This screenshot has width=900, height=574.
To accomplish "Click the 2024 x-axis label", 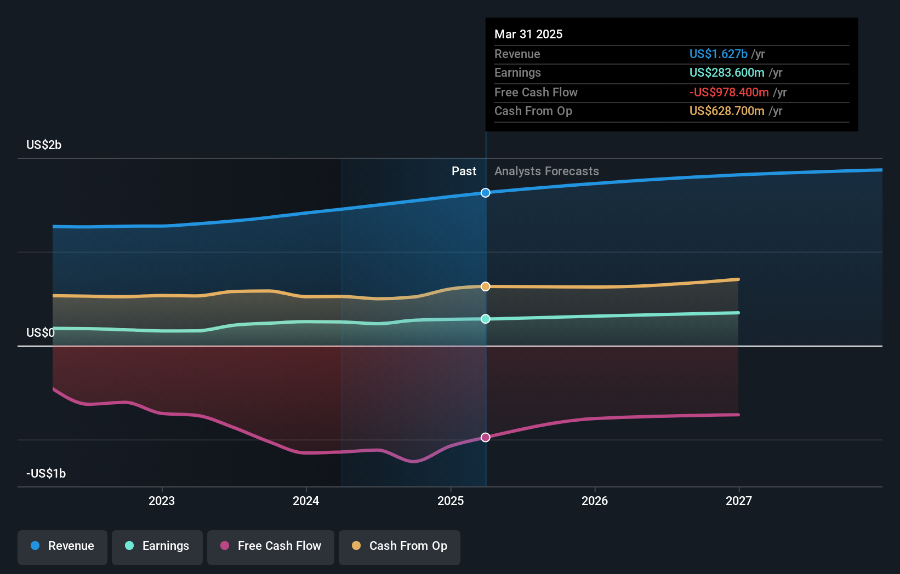I will (x=306, y=501).
